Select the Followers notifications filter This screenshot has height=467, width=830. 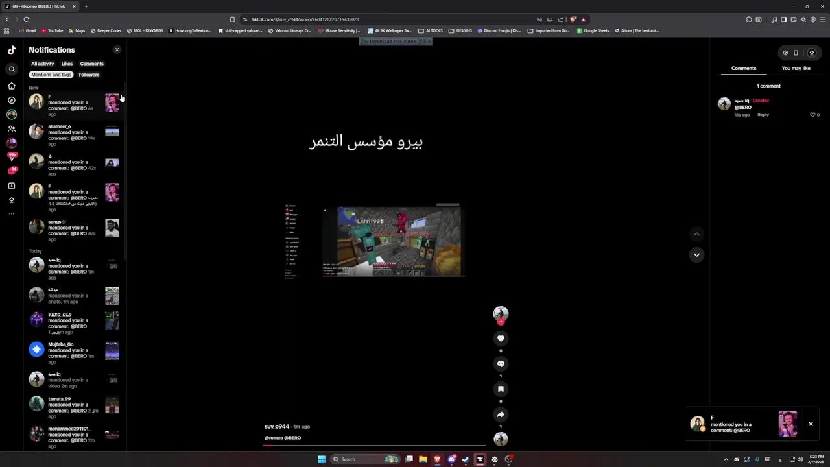pyautogui.click(x=89, y=75)
